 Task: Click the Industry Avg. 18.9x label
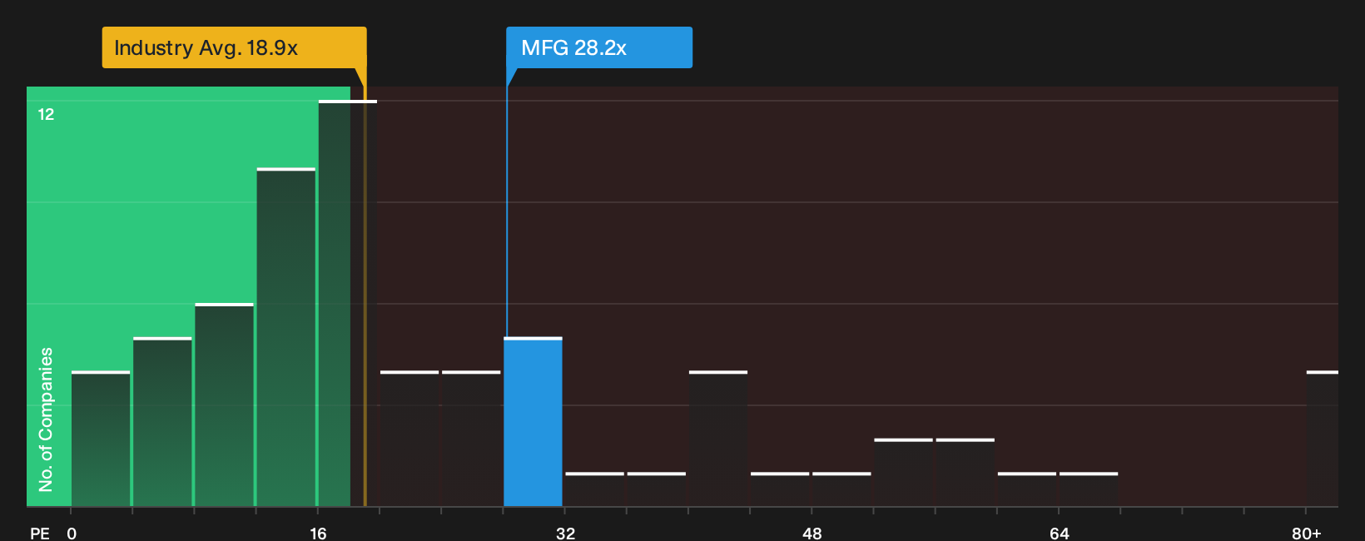234,47
